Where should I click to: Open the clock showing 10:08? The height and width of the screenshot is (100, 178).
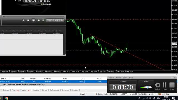[166, 98]
